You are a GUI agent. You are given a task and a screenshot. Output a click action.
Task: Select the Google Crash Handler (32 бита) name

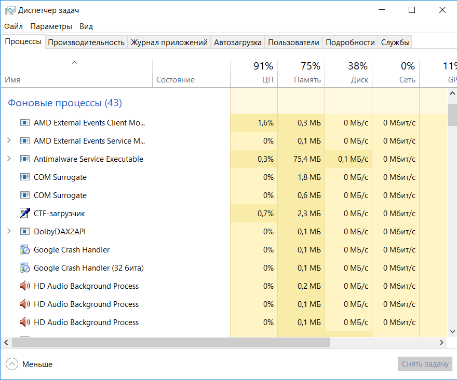tap(89, 268)
